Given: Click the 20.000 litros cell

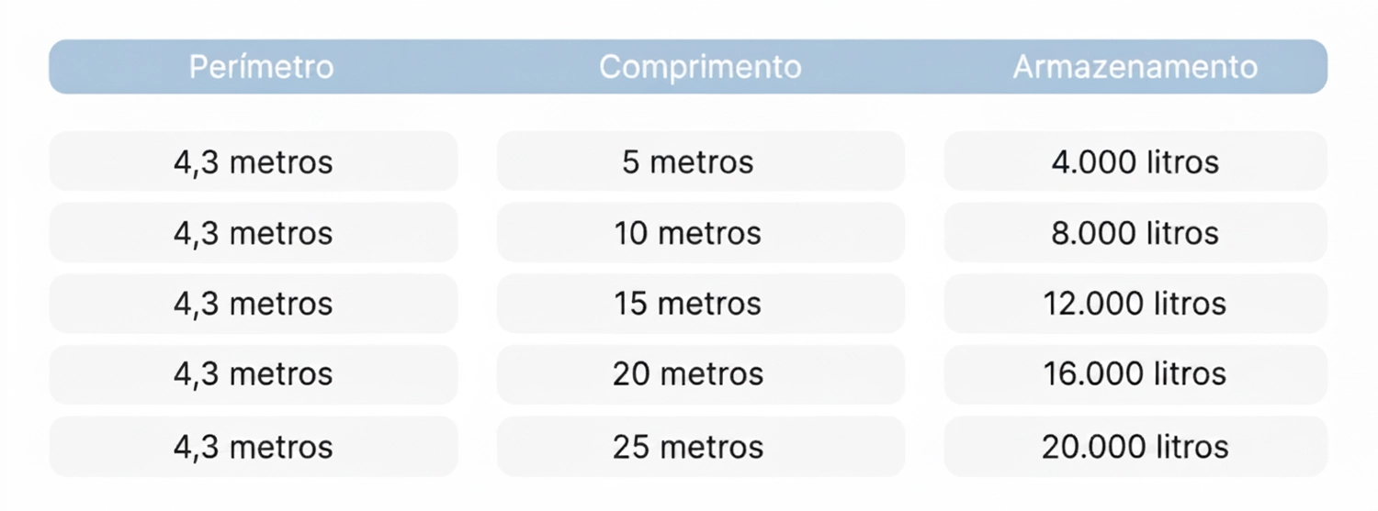Looking at the screenshot, I should pos(1135,447).
